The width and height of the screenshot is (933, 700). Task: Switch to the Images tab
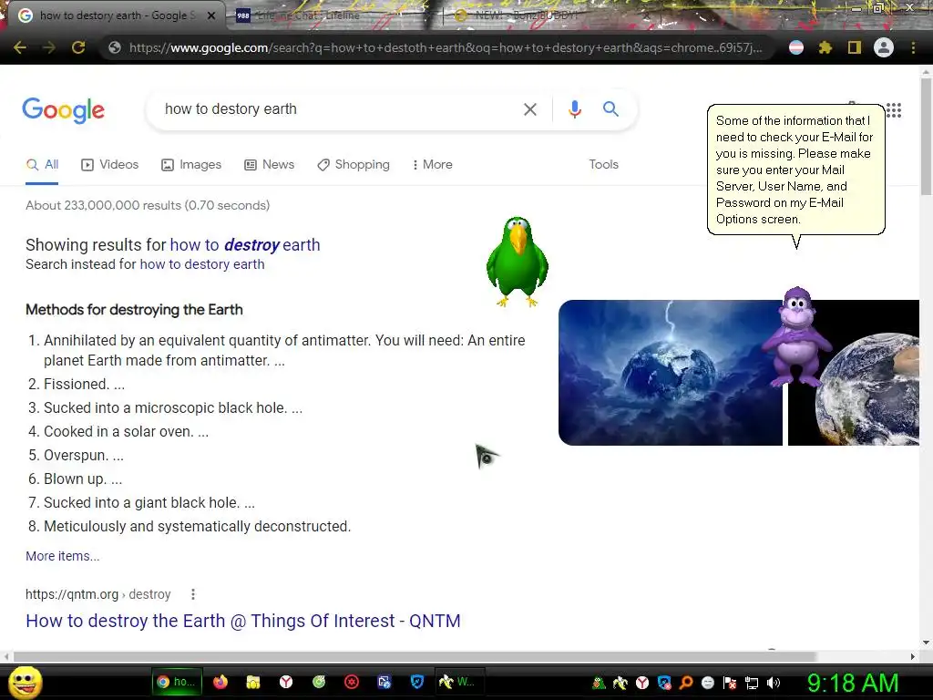191,165
